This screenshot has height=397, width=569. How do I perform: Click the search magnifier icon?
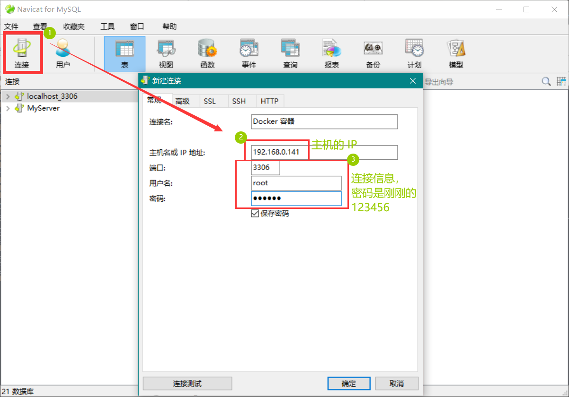[x=546, y=82]
